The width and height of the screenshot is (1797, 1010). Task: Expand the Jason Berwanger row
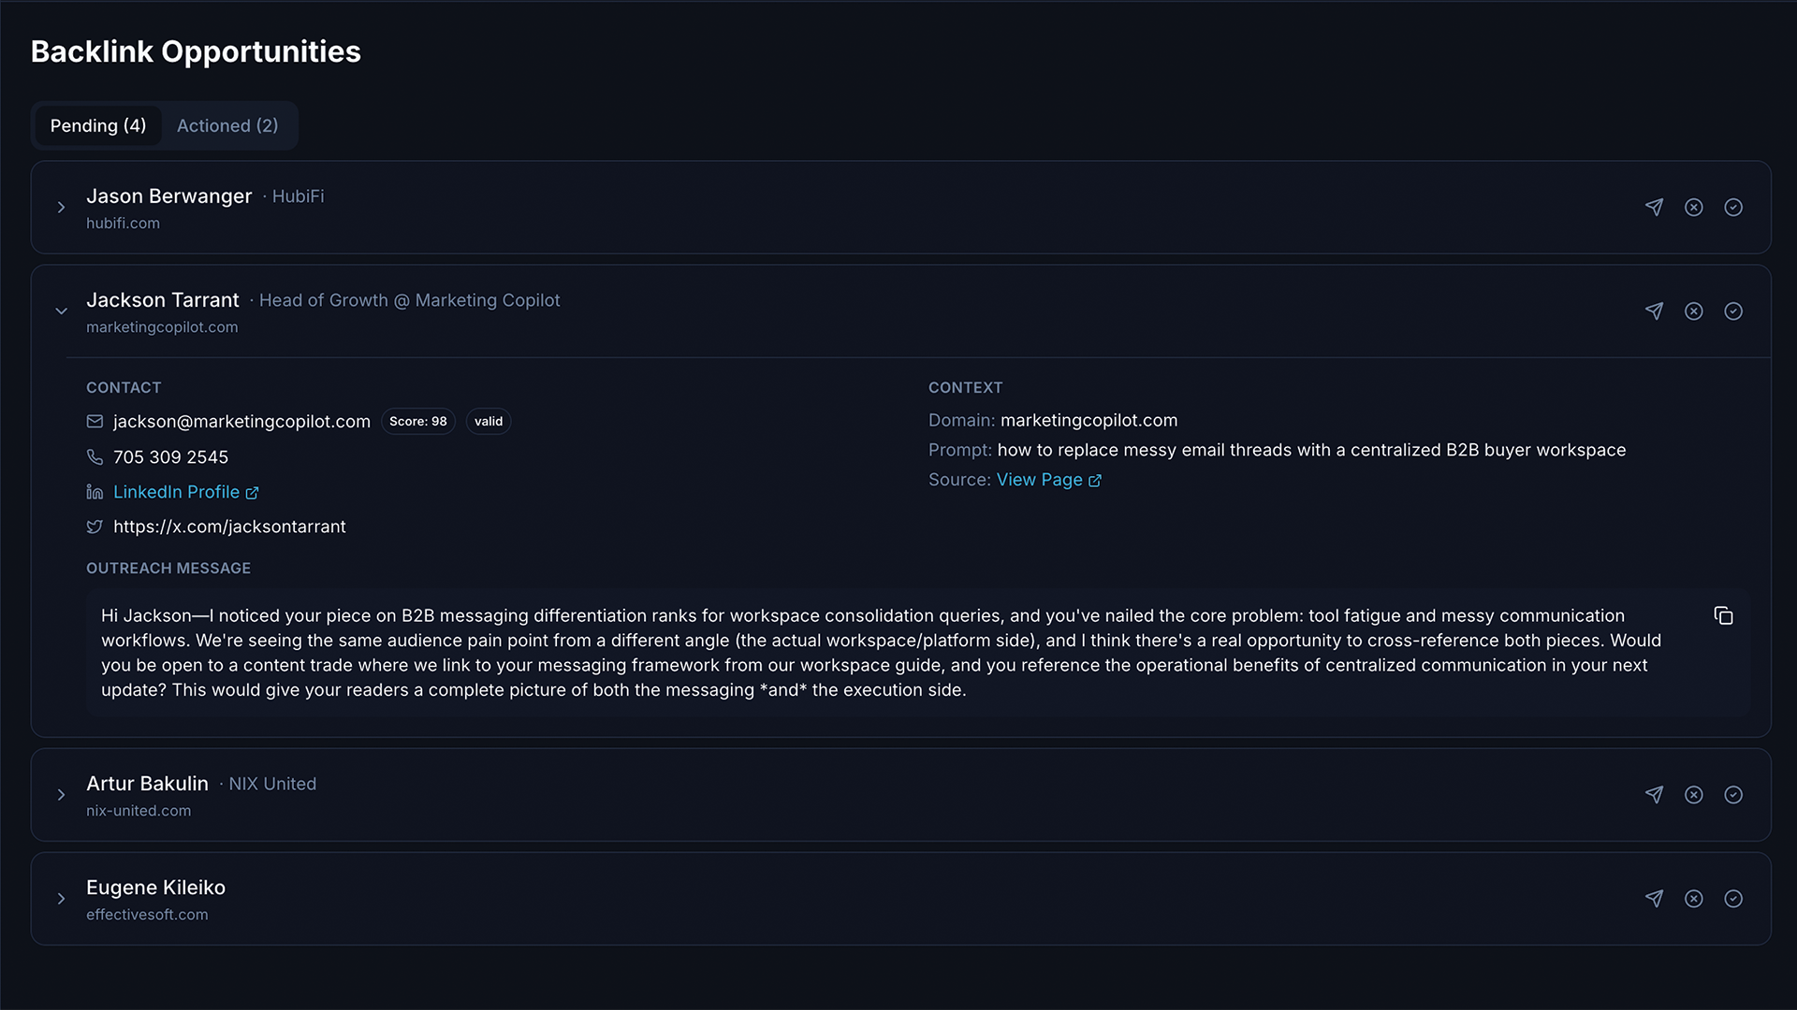(x=61, y=207)
